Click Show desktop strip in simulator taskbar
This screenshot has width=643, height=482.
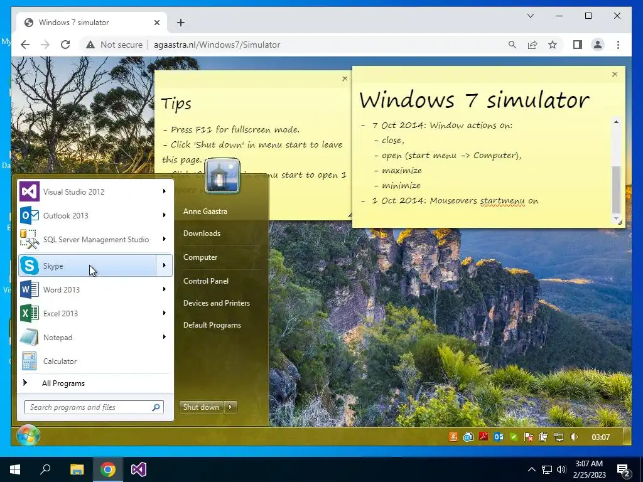click(x=627, y=436)
